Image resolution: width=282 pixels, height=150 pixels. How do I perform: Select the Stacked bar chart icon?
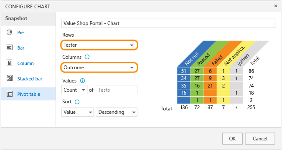pyautogui.click(x=9, y=78)
